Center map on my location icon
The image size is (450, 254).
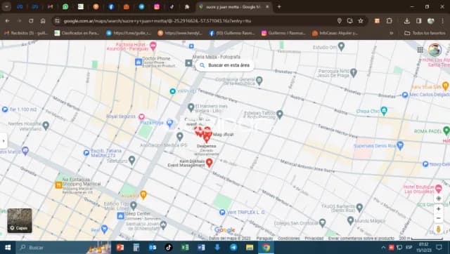pos(438,199)
